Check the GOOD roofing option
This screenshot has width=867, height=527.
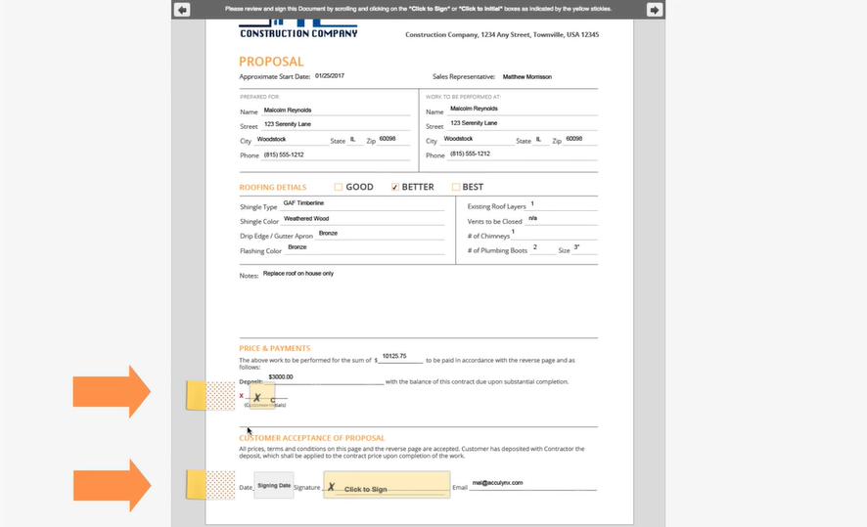click(x=339, y=187)
